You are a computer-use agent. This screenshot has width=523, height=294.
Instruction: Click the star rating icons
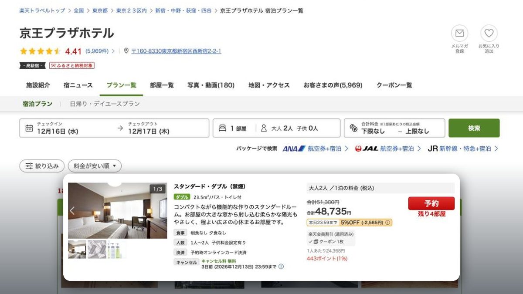coord(40,51)
